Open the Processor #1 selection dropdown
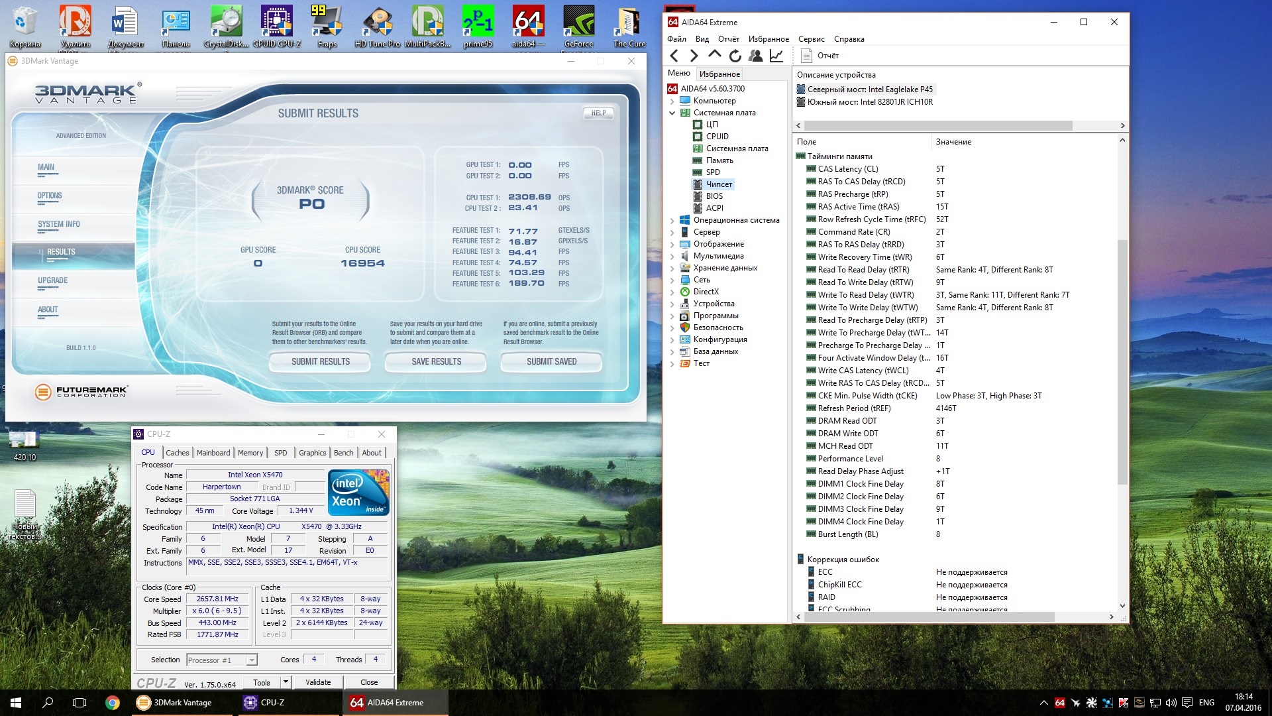This screenshot has width=1272, height=716. tap(252, 660)
